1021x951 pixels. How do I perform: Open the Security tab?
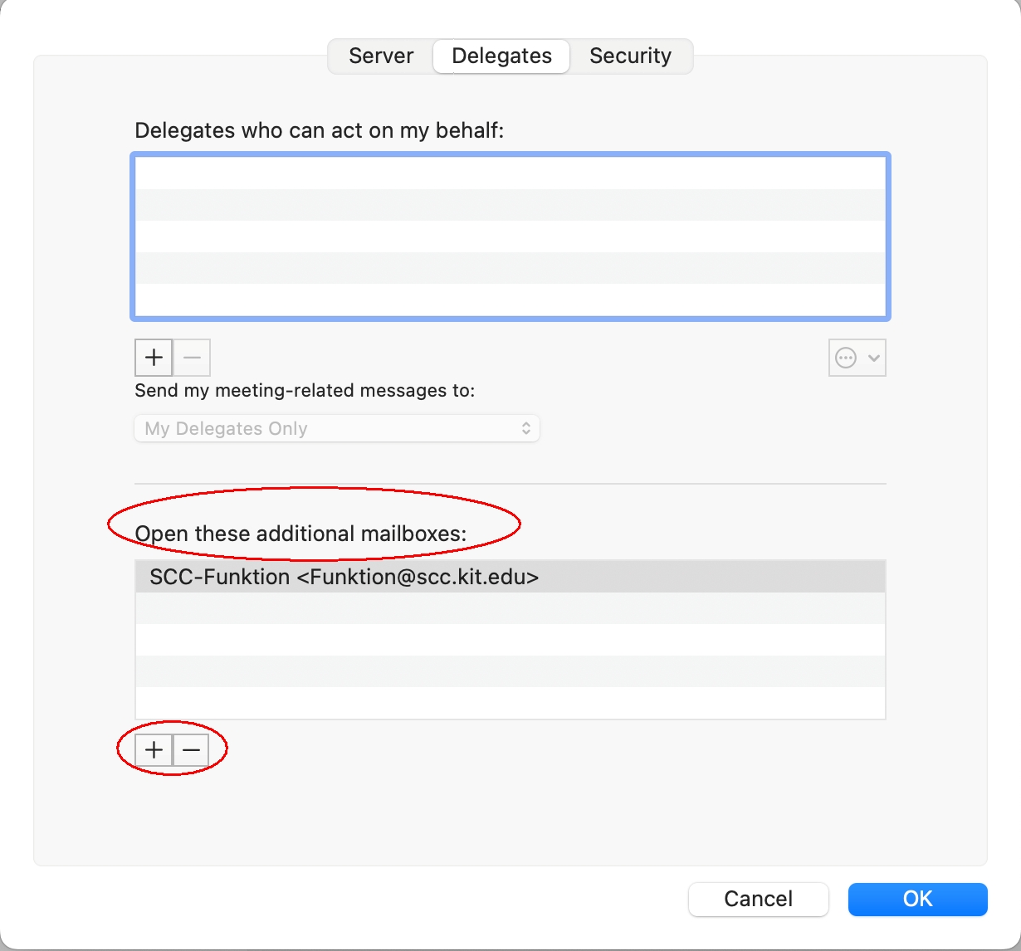tap(630, 56)
